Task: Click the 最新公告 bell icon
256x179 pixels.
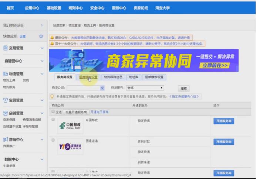Action: tap(52, 38)
